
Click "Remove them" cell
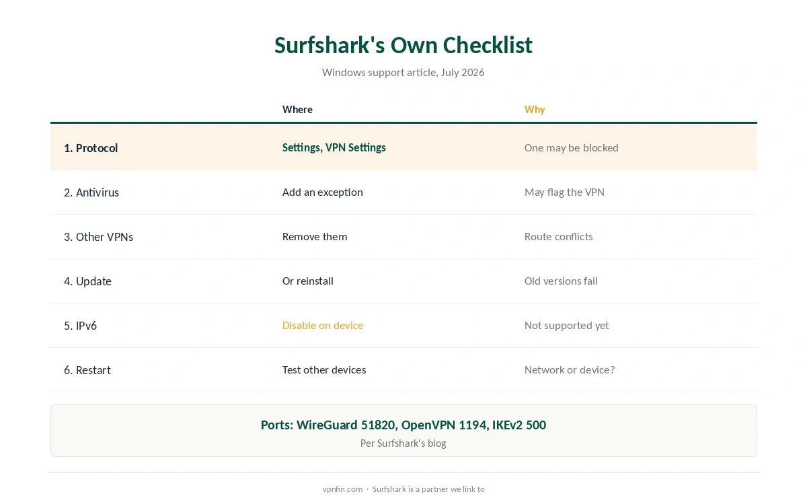[x=315, y=236]
